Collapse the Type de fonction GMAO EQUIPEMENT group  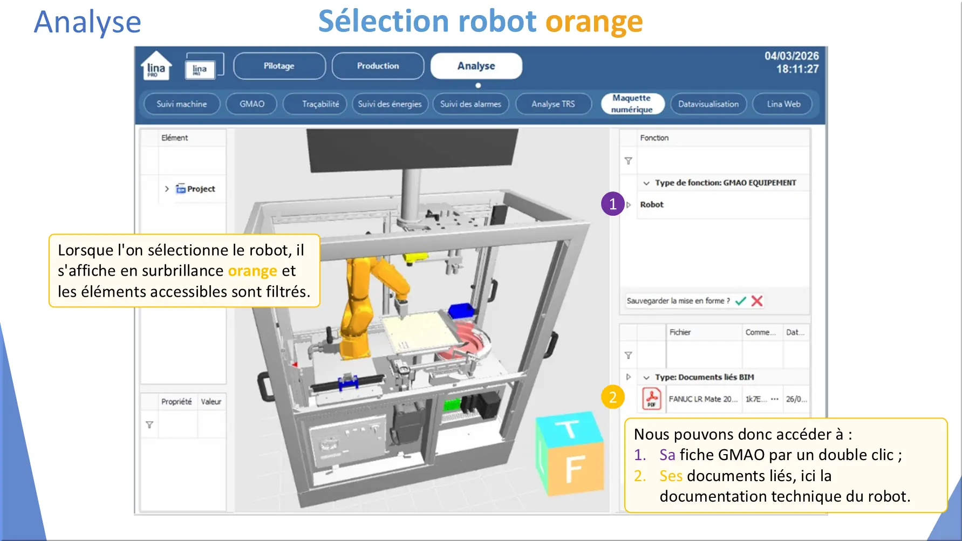(646, 183)
